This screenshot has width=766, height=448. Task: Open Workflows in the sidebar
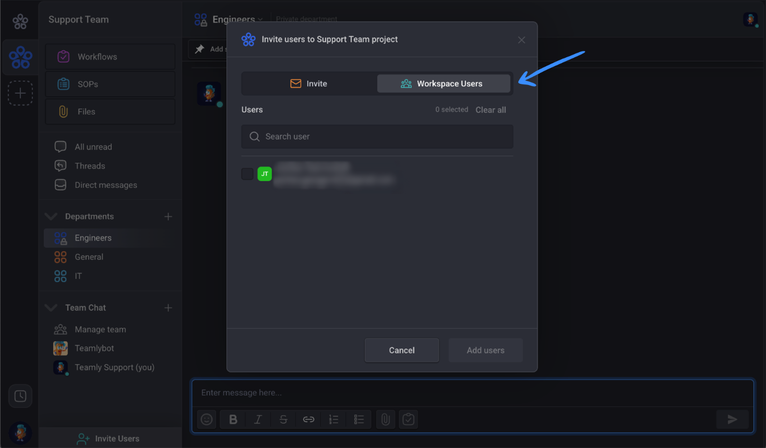pyautogui.click(x=110, y=57)
